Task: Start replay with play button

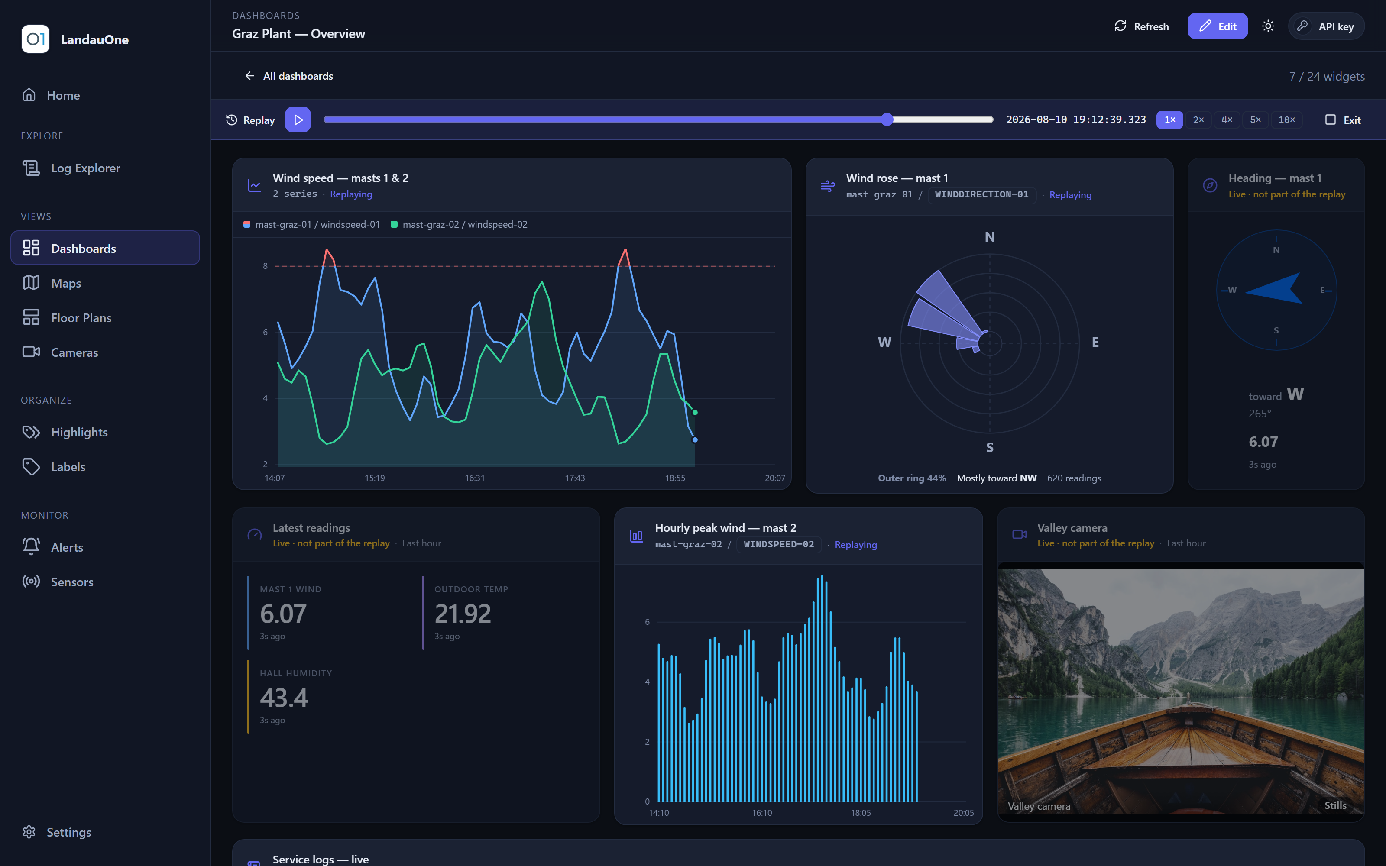Action: (x=298, y=120)
